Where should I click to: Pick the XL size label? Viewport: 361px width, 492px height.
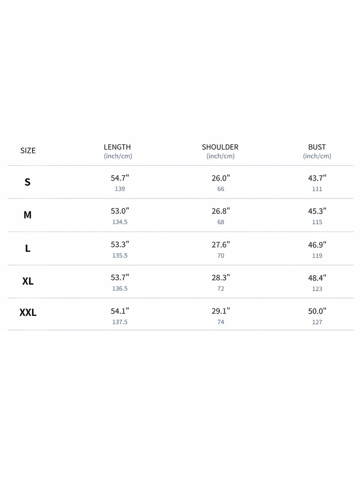(28, 281)
